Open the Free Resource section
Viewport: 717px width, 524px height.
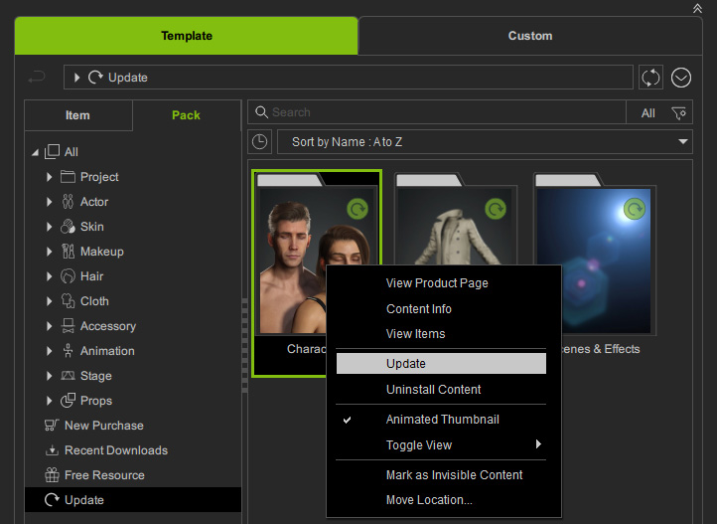(103, 475)
